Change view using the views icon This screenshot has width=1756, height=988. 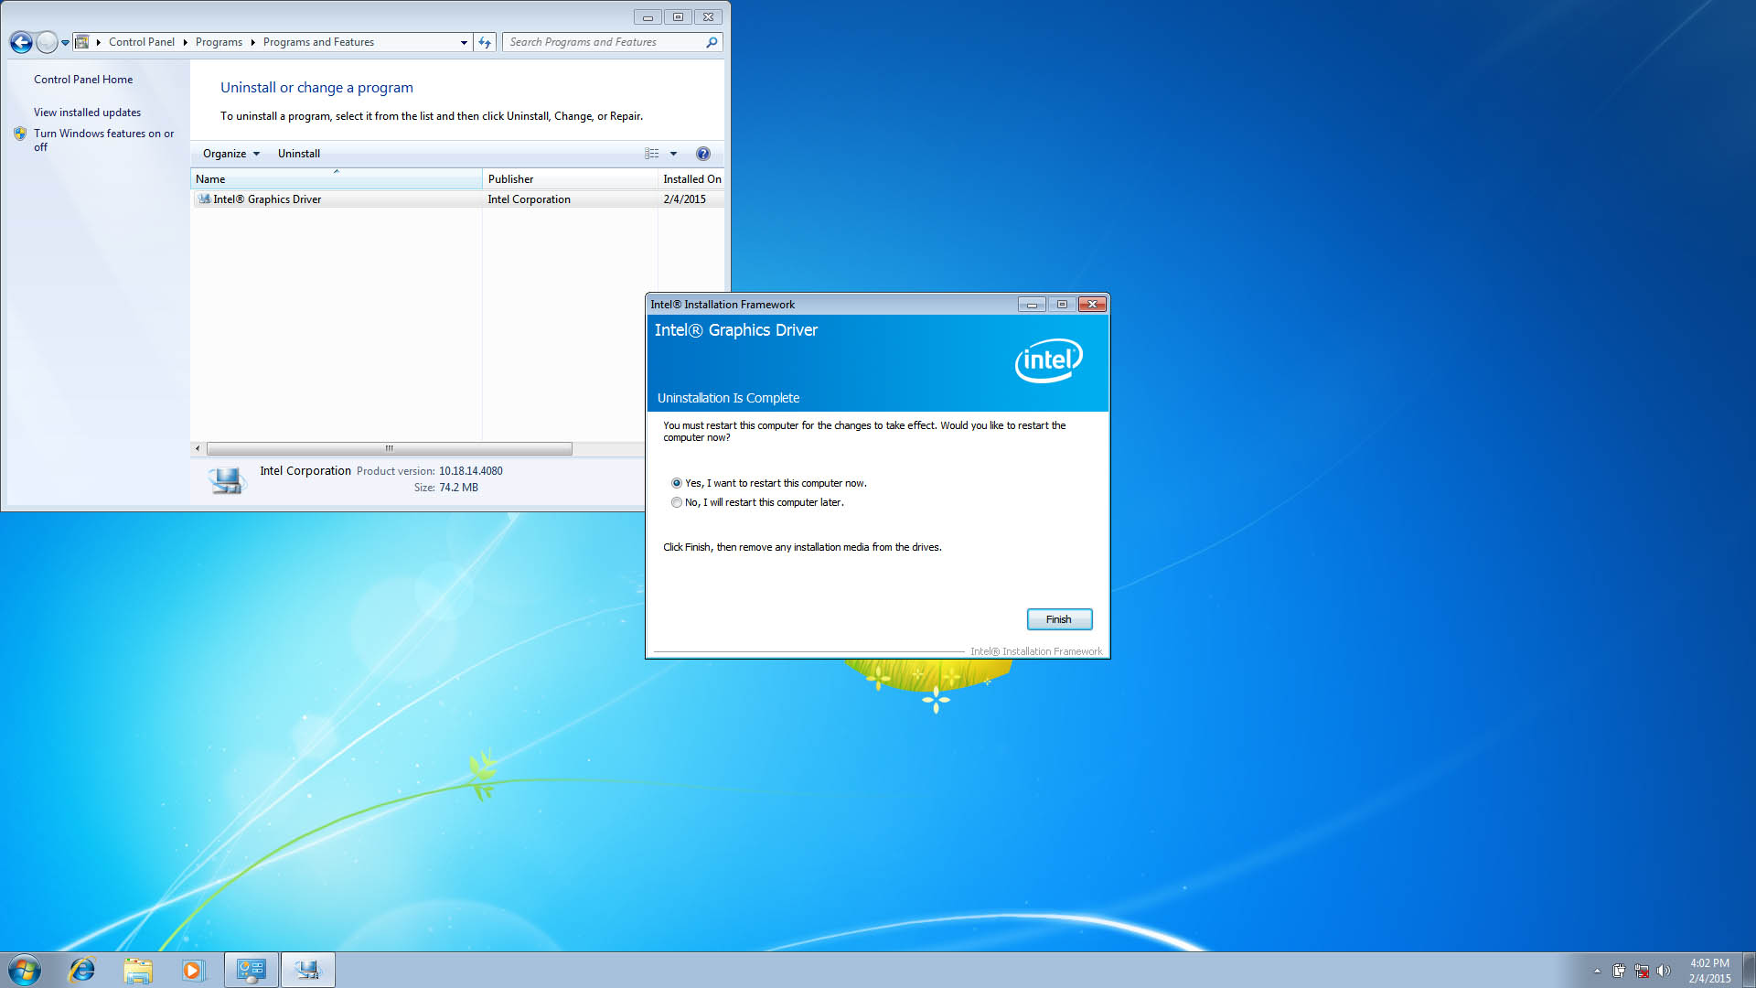click(652, 154)
